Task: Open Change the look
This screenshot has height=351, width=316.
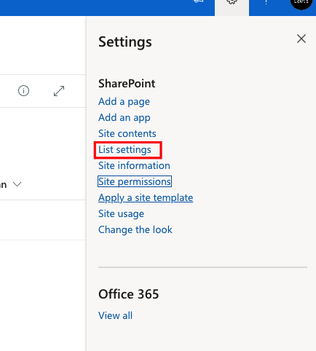Action: pos(135,229)
